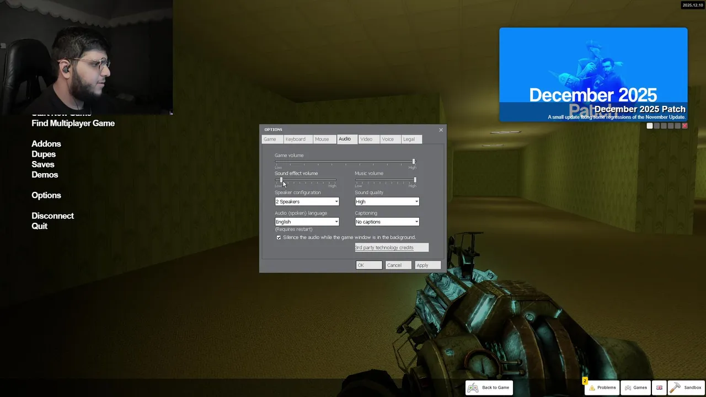Click the Cancel button

(x=398, y=265)
